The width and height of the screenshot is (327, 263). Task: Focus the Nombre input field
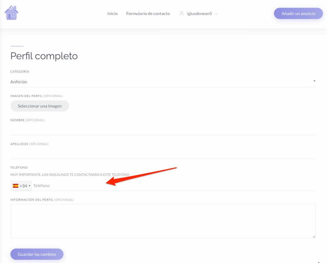pos(163,130)
